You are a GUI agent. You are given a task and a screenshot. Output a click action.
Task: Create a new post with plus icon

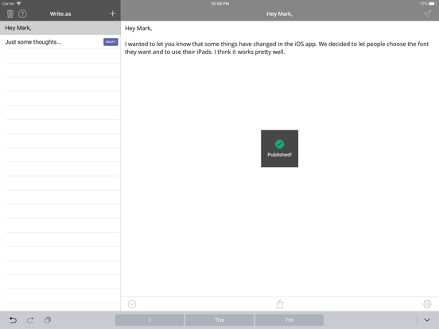113,14
